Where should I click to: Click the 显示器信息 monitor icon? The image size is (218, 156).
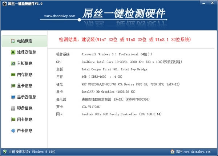click(x=13, y=97)
